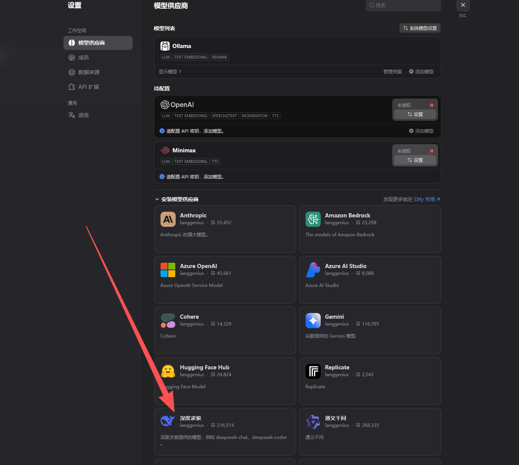Open 设置 for unauthorized OpenAI provider

pyautogui.click(x=415, y=114)
